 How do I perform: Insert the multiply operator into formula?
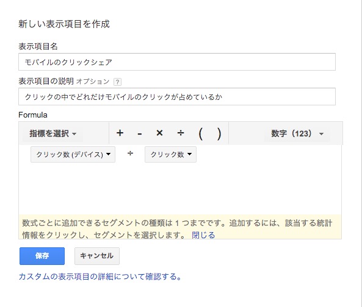[x=159, y=133]
